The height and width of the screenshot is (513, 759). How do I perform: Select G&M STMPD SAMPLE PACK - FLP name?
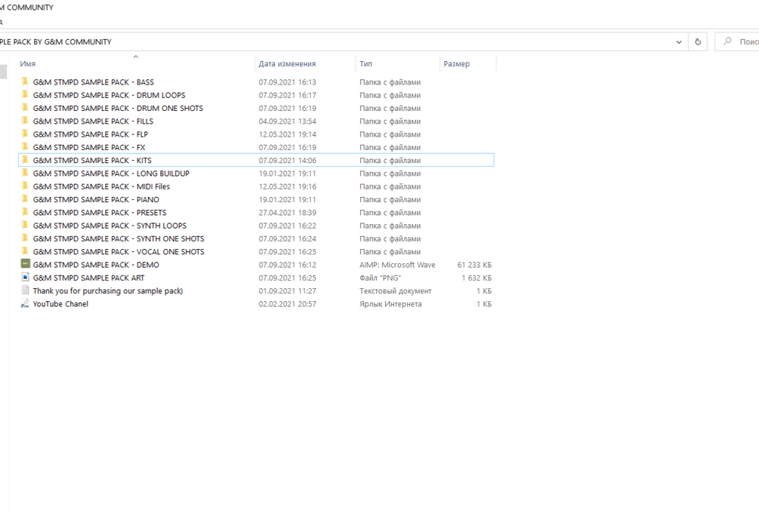tap(91, 134)
